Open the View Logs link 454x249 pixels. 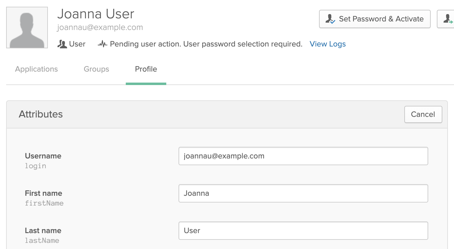[328, 44]
